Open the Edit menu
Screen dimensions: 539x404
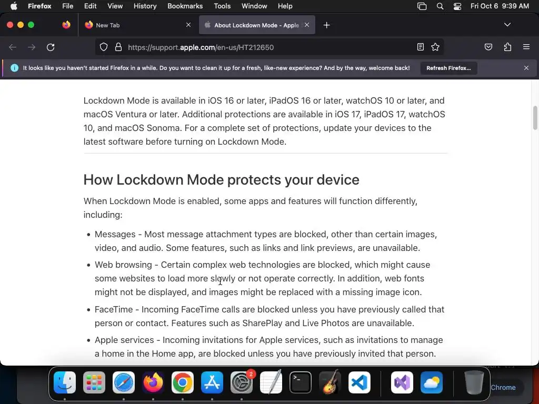point(91,6)
